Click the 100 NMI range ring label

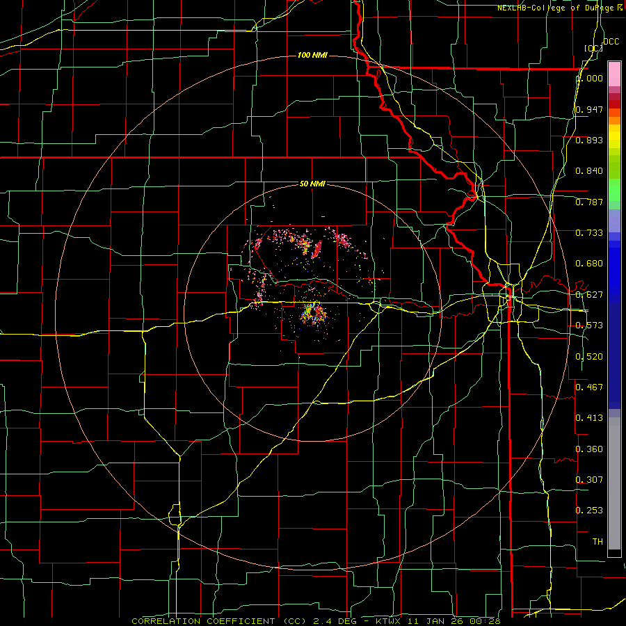(x=312, y=55)
